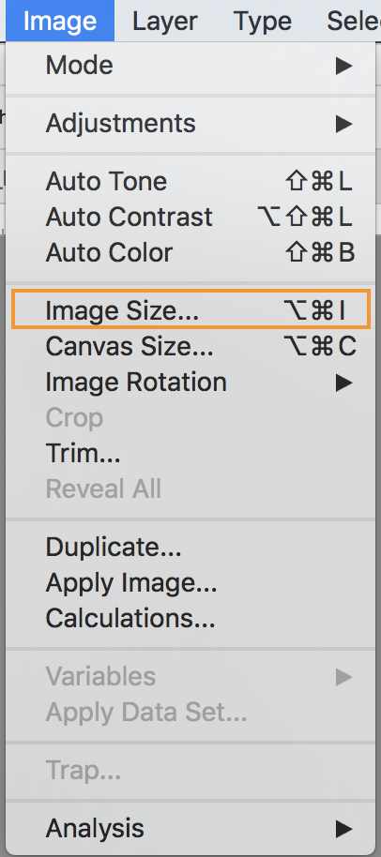Open the Type menu
Image resolution: width=381 pixels, height=857 pixels.
(263, 22)
